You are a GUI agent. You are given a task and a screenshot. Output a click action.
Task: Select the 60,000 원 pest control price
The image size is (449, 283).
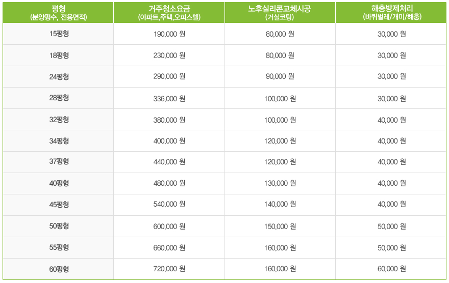point(391,269)
